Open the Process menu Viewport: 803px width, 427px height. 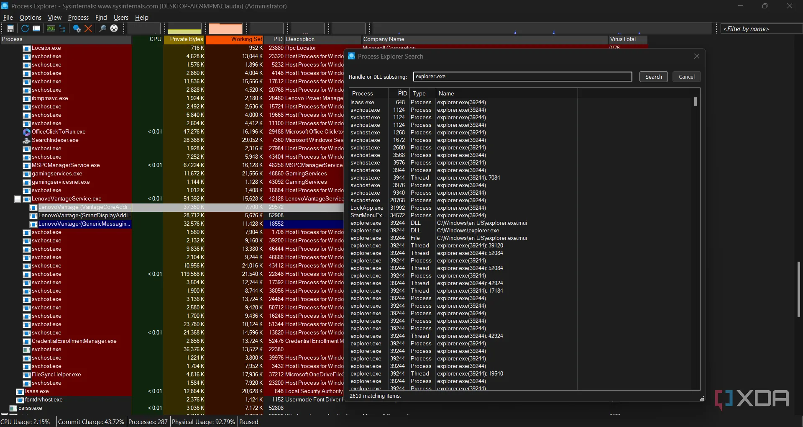pos(78,18)
